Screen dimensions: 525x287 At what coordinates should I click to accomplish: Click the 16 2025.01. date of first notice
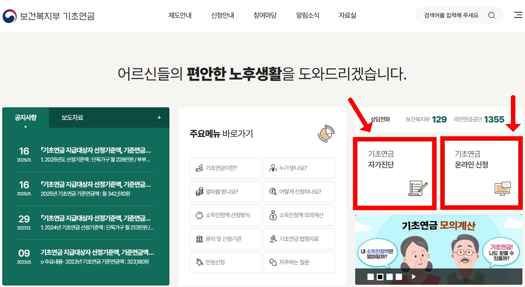click(24, 155)
